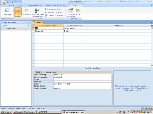The width and height of the screenshot is (153, 114).
Task: Open the quick access toolbar customize dropdown
Action: click(20, 2)
